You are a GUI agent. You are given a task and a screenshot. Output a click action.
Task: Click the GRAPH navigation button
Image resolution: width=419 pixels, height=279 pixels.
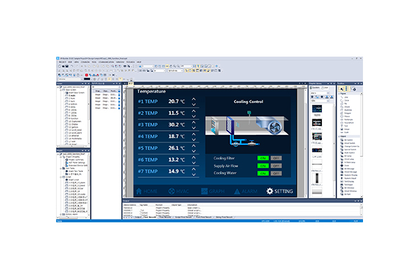pos(213,191)
